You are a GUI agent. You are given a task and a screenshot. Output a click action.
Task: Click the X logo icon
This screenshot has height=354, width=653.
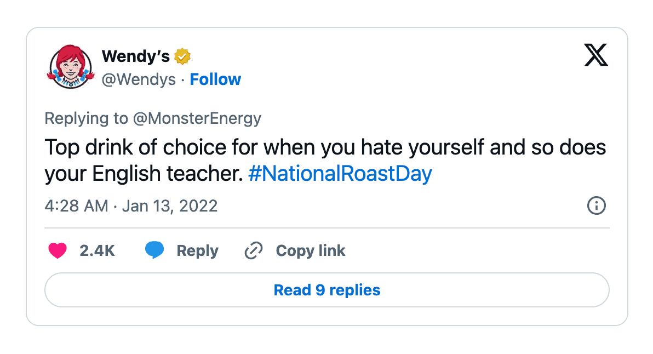[x=596, y=55]
